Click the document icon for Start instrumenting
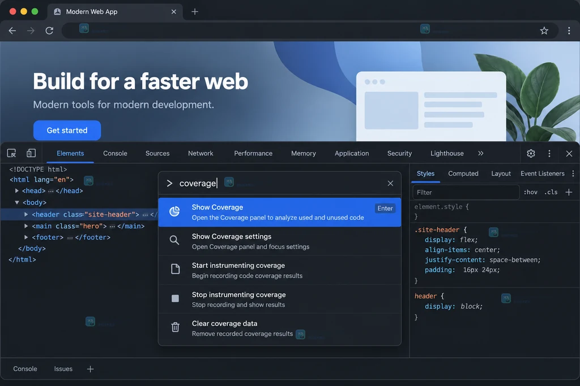Image resolution: width=580 pixels, height=386 pixels. [176, 269]
